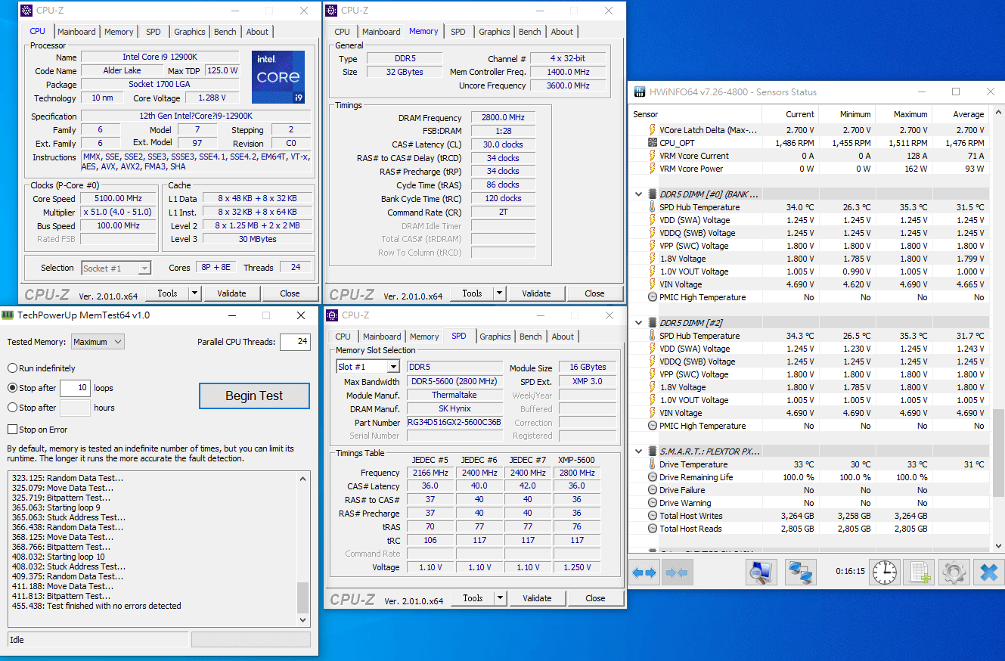This screenshot has height=661, width=1005.
Task: Click the circle icon beside Drive Remaining Life
Action: (653, 477)
